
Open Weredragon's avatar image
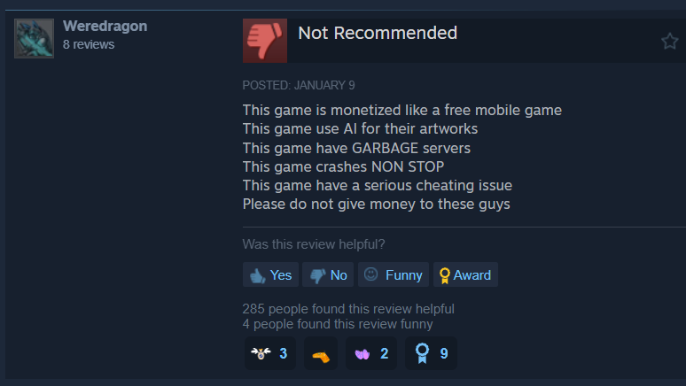pos(35,38)
